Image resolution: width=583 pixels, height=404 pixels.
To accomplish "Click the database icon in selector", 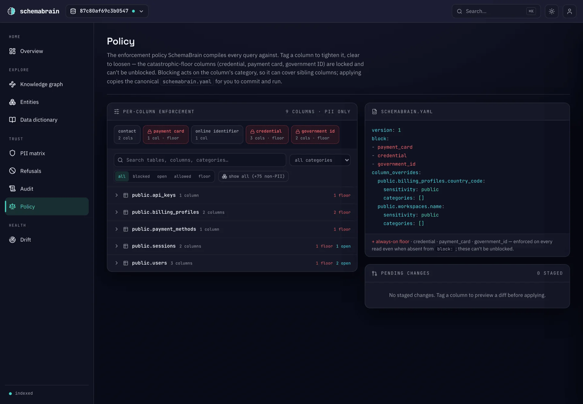I will coord(73,11).
